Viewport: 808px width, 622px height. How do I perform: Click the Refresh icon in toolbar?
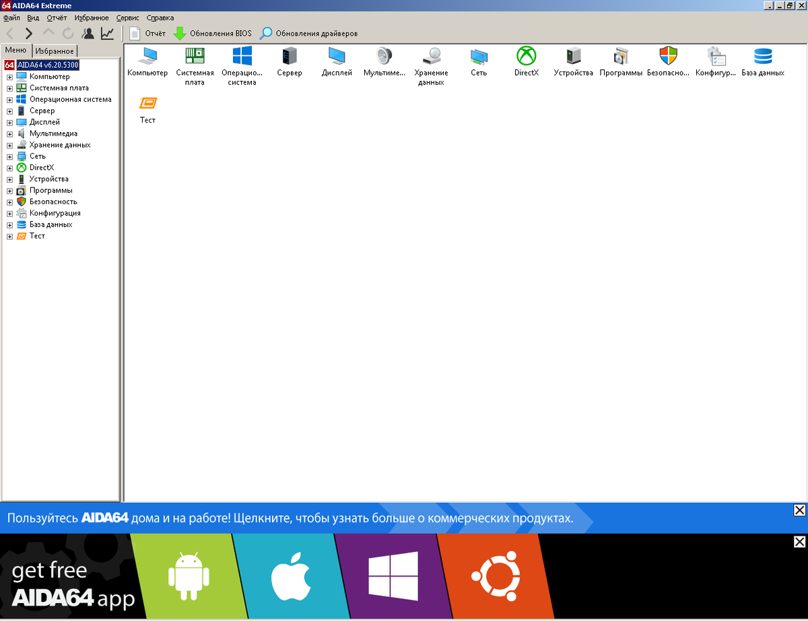point(68,33)
